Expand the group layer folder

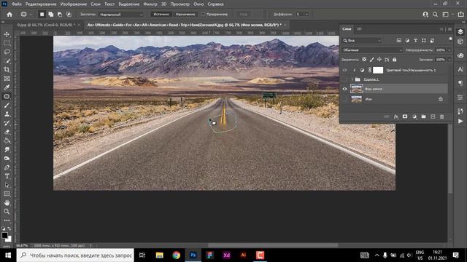click(x=352, y=79)
